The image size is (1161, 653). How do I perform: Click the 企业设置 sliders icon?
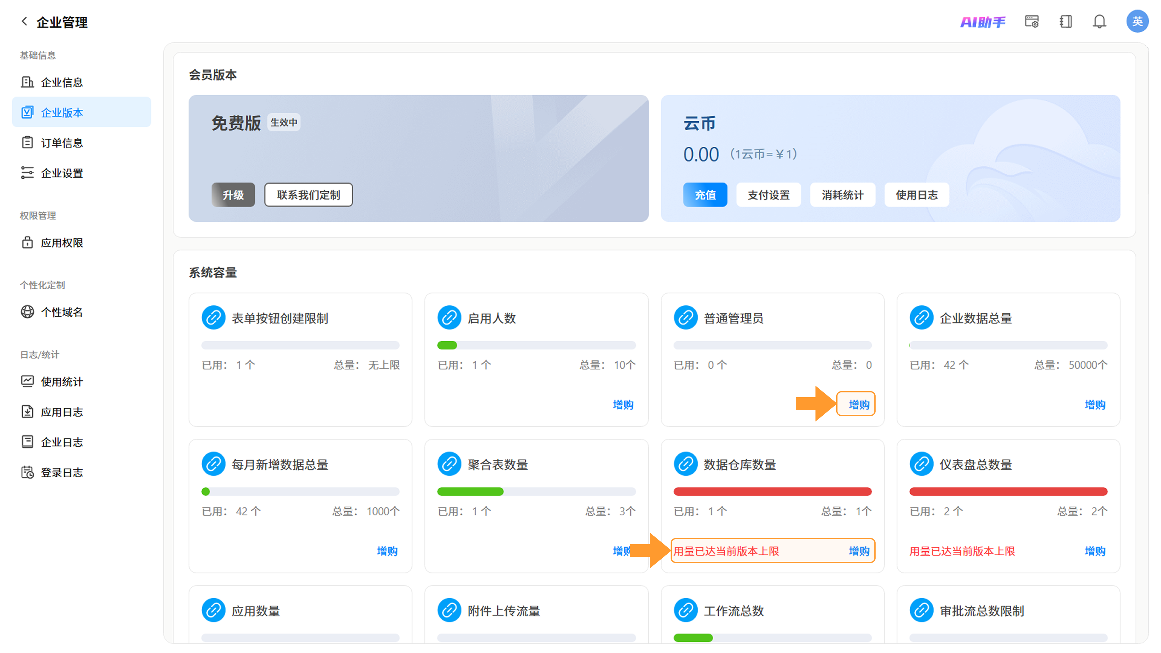[28, 173]
